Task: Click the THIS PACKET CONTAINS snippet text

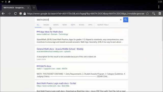Action: tap(81, 75)
